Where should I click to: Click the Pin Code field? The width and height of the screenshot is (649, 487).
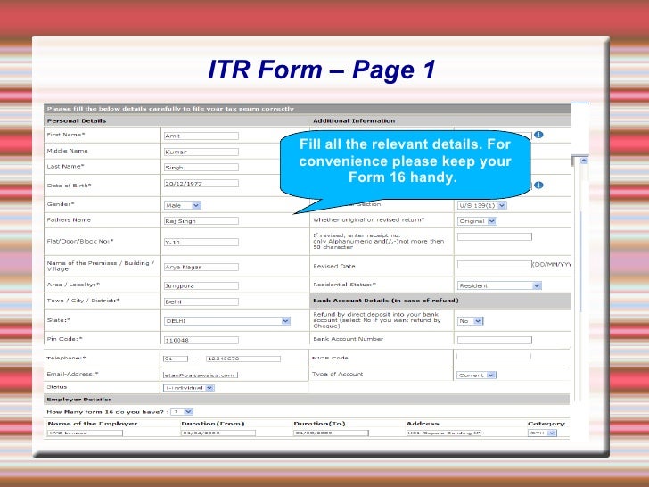[201, 340]
